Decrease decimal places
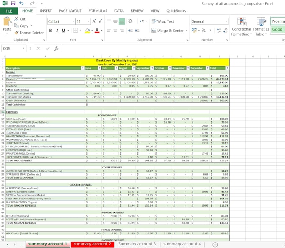 click(225, 30)
